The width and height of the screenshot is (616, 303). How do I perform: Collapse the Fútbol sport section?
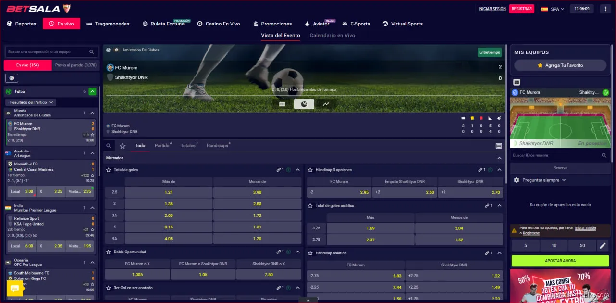click(x=92, y=91)
